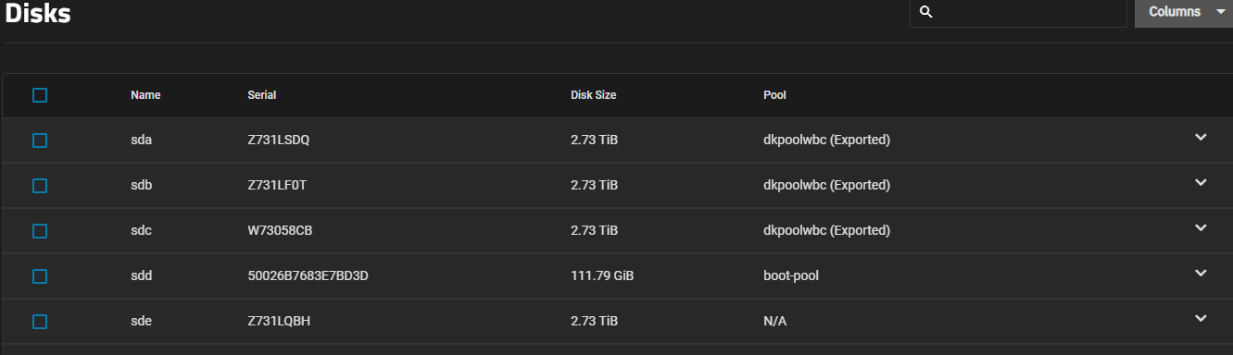Click the Columns button

point(1184,12)
